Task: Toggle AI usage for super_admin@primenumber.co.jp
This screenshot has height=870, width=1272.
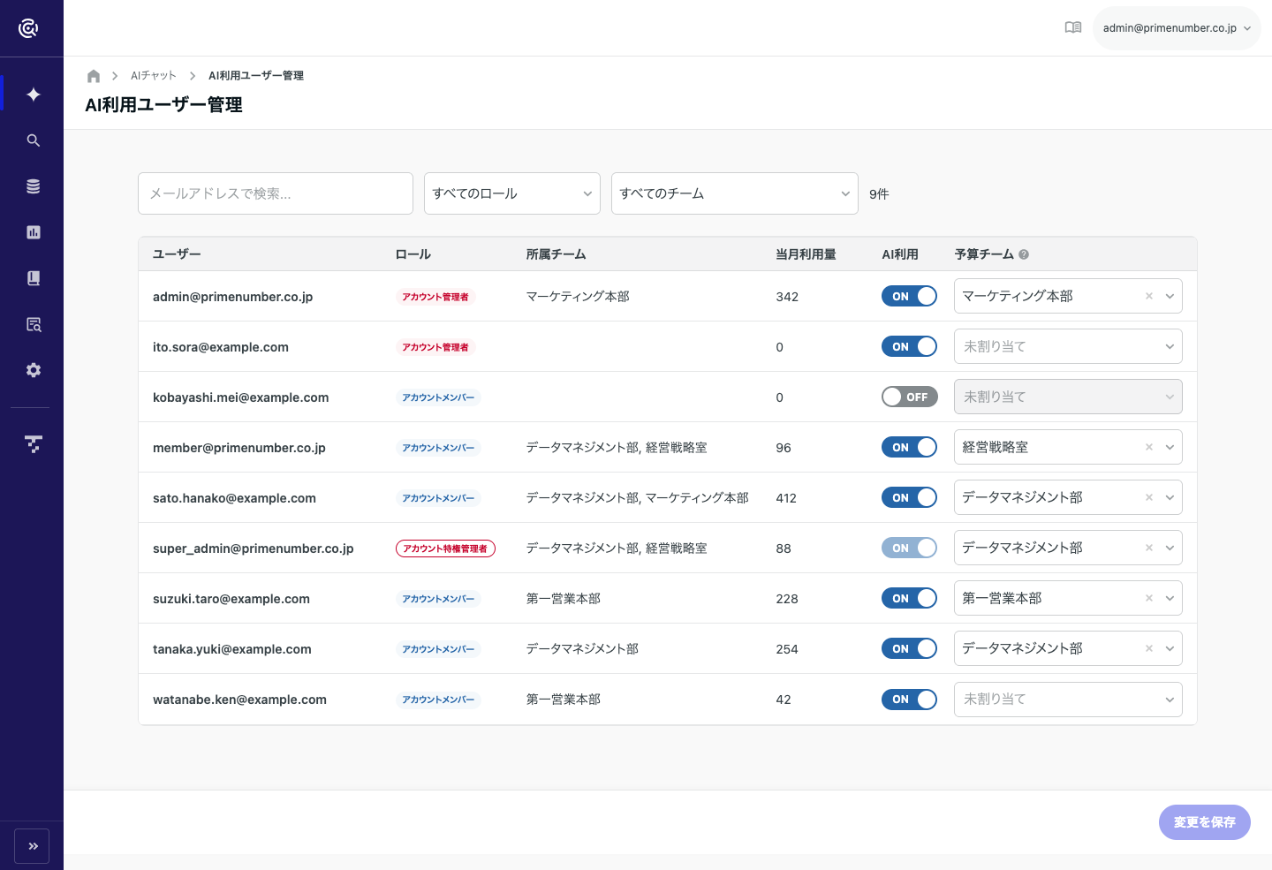Action: click(909, 548)
